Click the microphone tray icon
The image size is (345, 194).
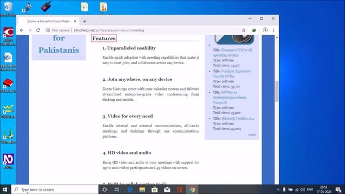(x=284, y=189)
